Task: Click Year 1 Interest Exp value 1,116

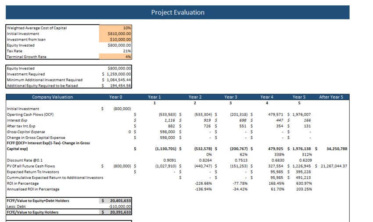Action: click(x=170, y=120)
